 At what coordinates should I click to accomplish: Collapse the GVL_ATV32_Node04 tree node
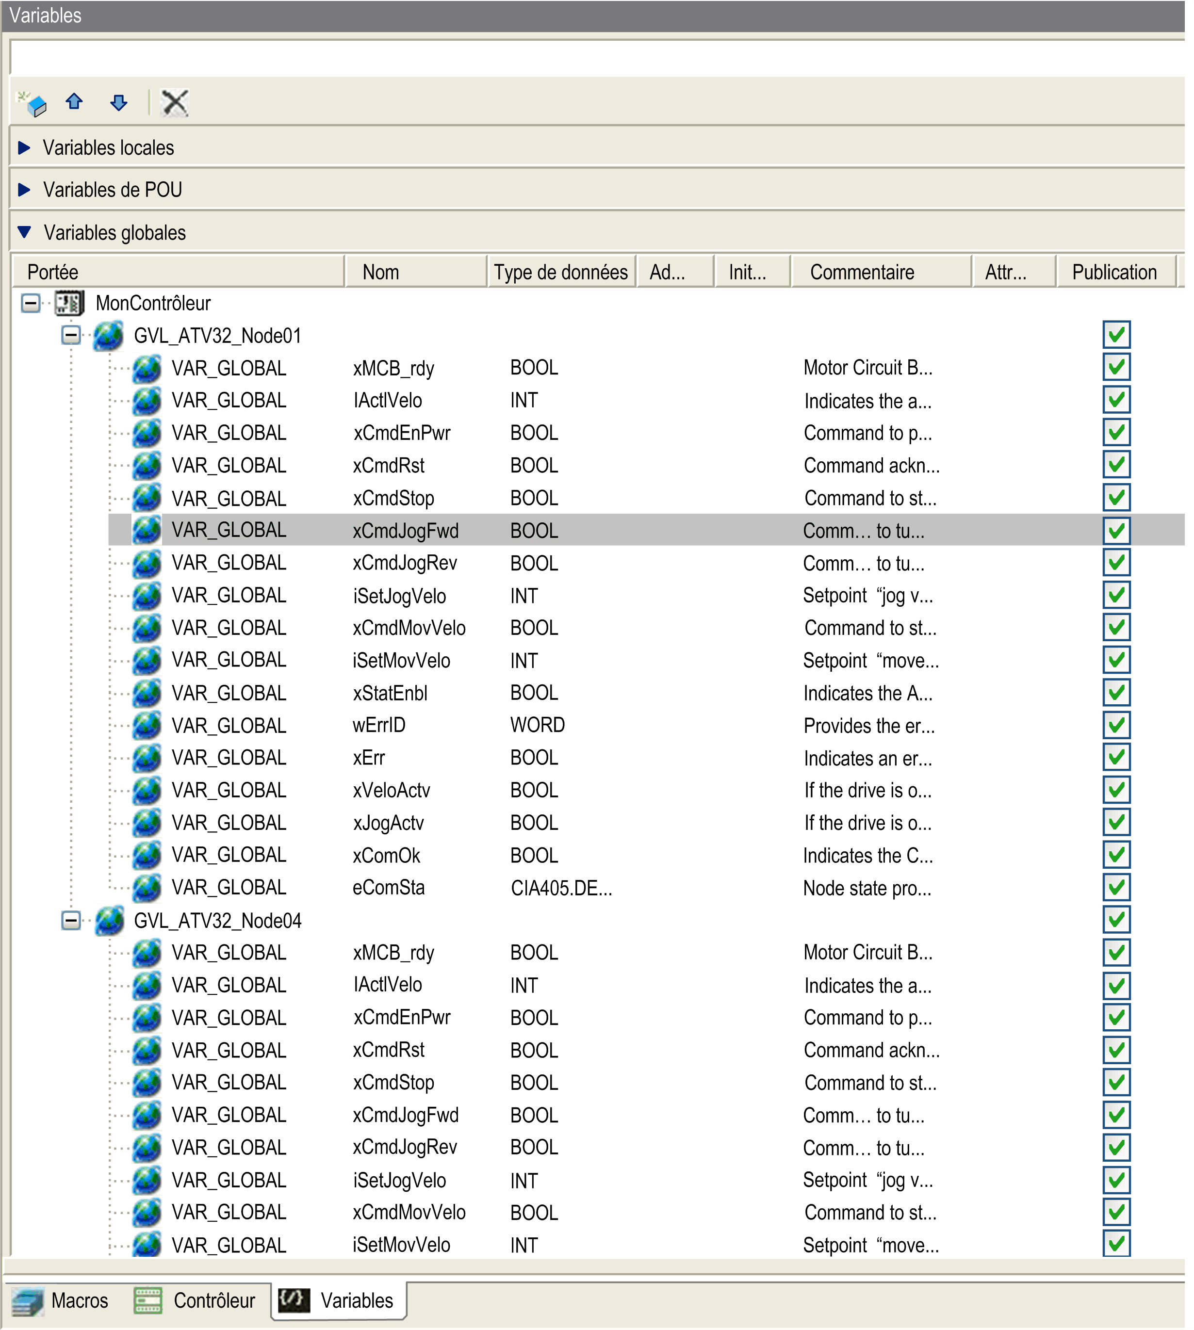[x=71, y=920]
